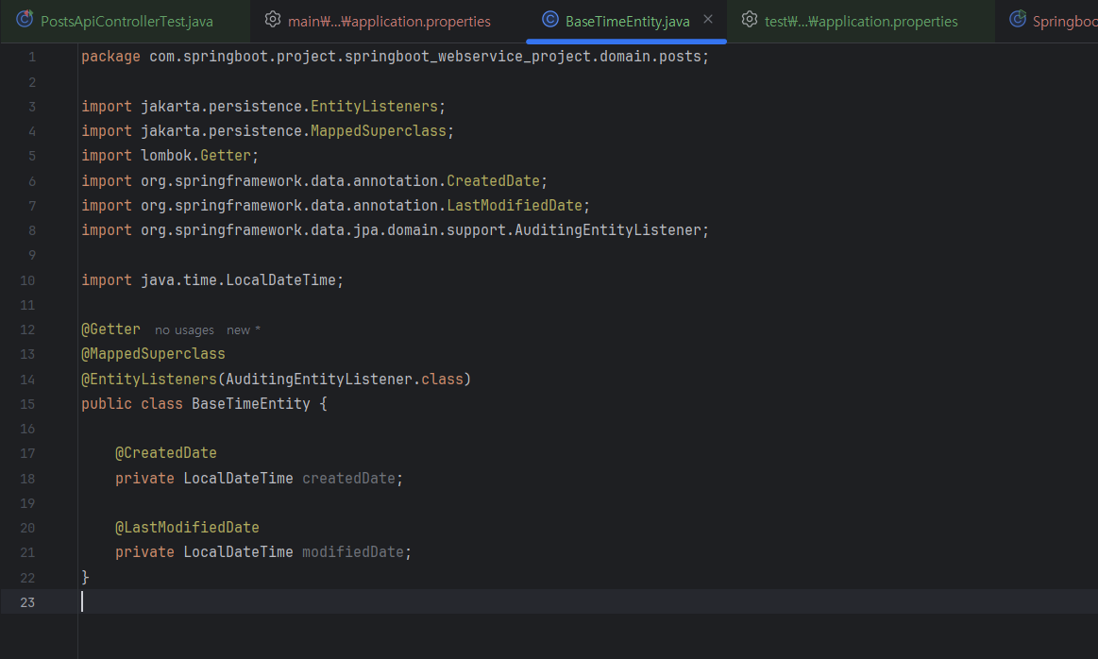Select the BaseTimeEntity.java tab
Screen dimensions: 1098x659
pos(627,21)
